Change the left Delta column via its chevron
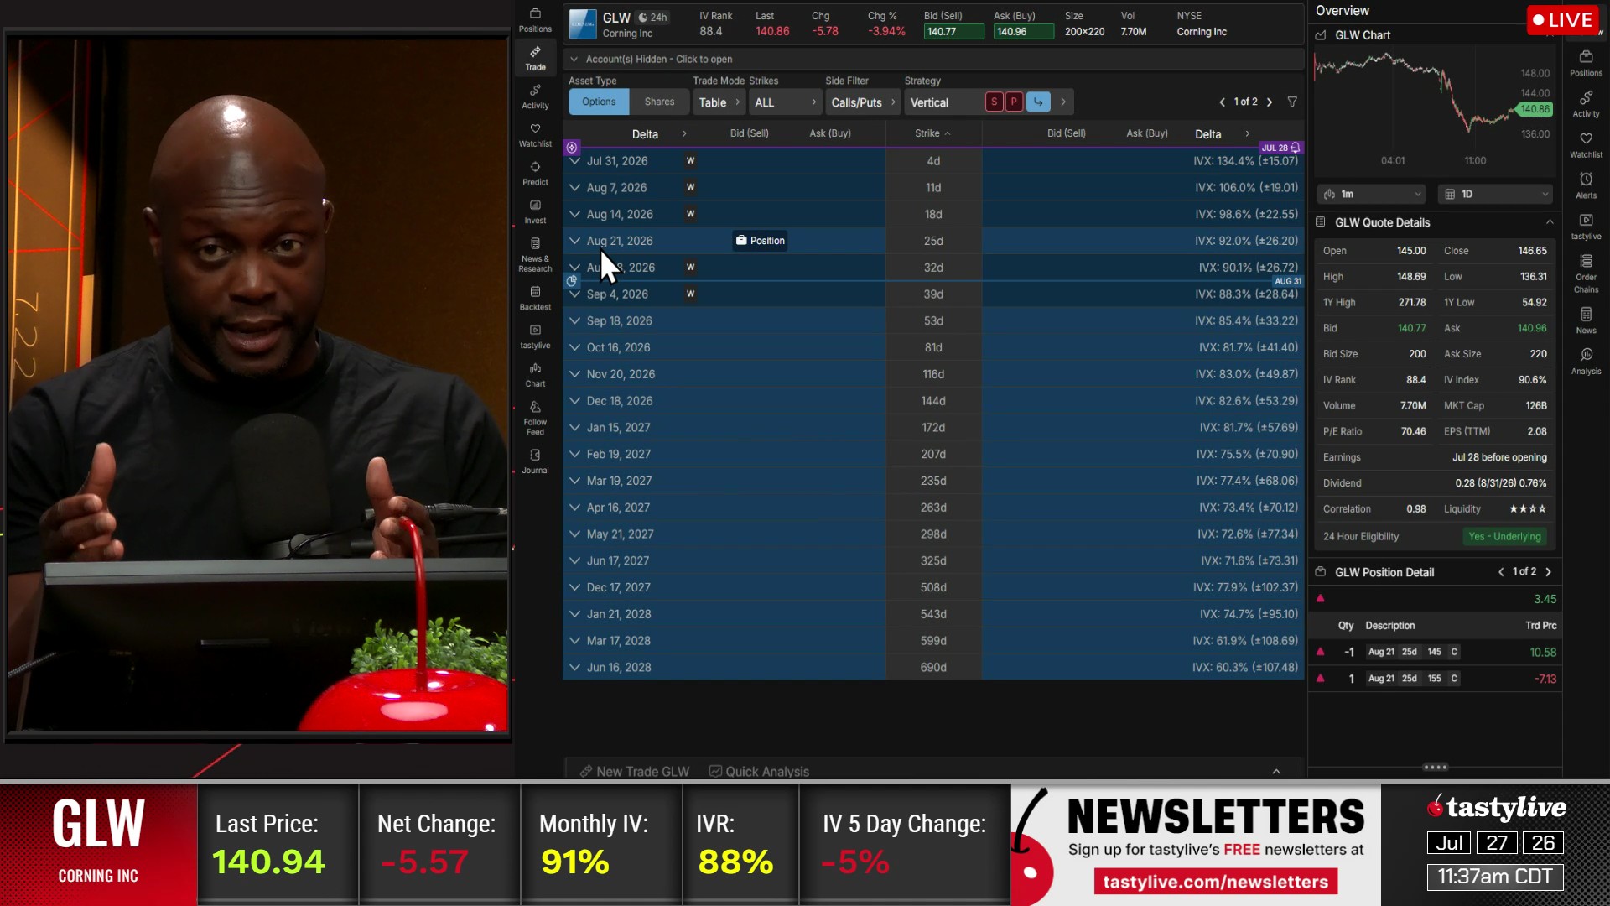This screenshot has width=1610, height=906. click(684, 133)
